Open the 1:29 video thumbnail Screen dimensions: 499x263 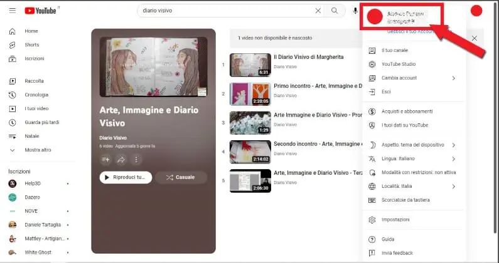[250, 123]
